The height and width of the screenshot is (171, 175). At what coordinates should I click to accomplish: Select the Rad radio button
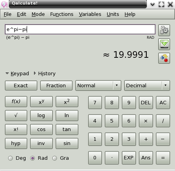(x=33, y=158)
